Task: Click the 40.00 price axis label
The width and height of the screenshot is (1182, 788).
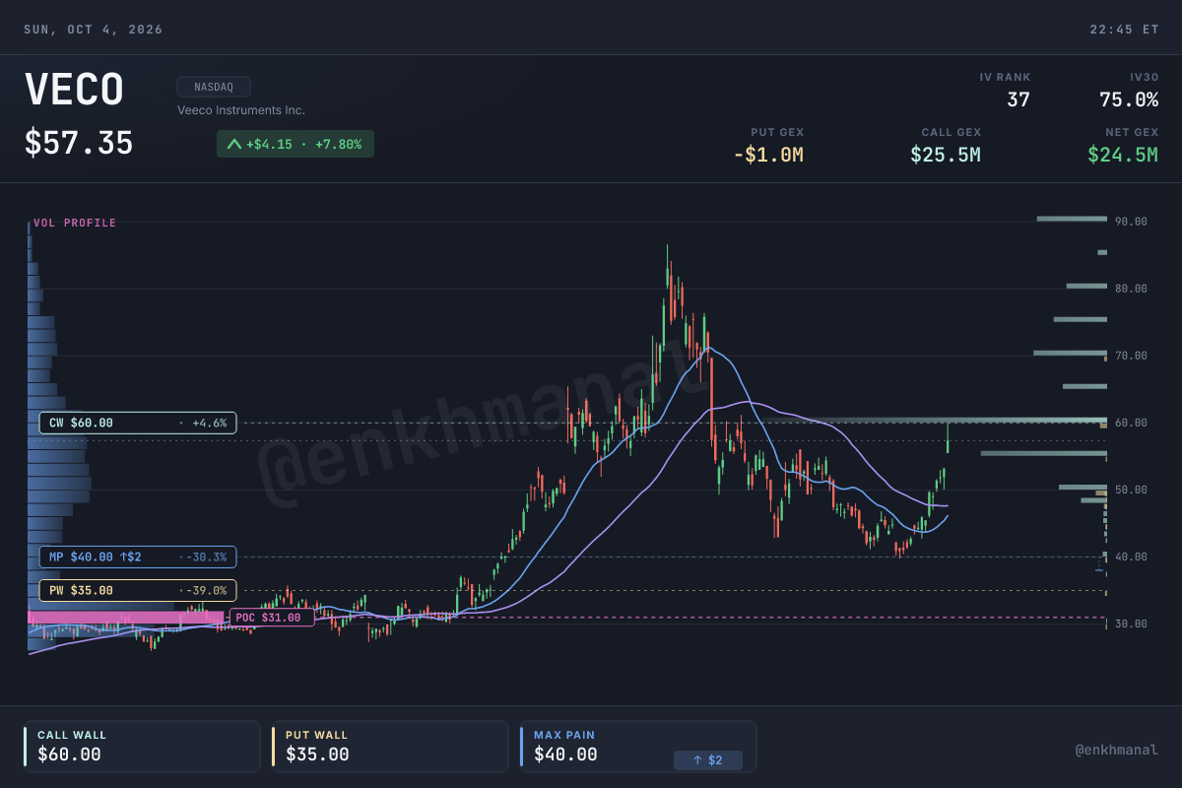Action: (x=1131, y=557)
